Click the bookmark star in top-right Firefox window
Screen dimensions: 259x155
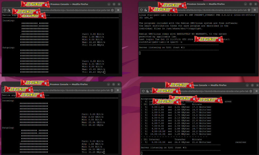click(x=249, y=10)
